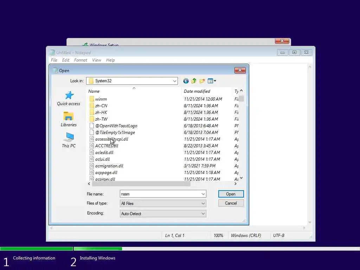Select the winrm folder icon
Screen dimensions: 360x270
click(x=92, y=99)
